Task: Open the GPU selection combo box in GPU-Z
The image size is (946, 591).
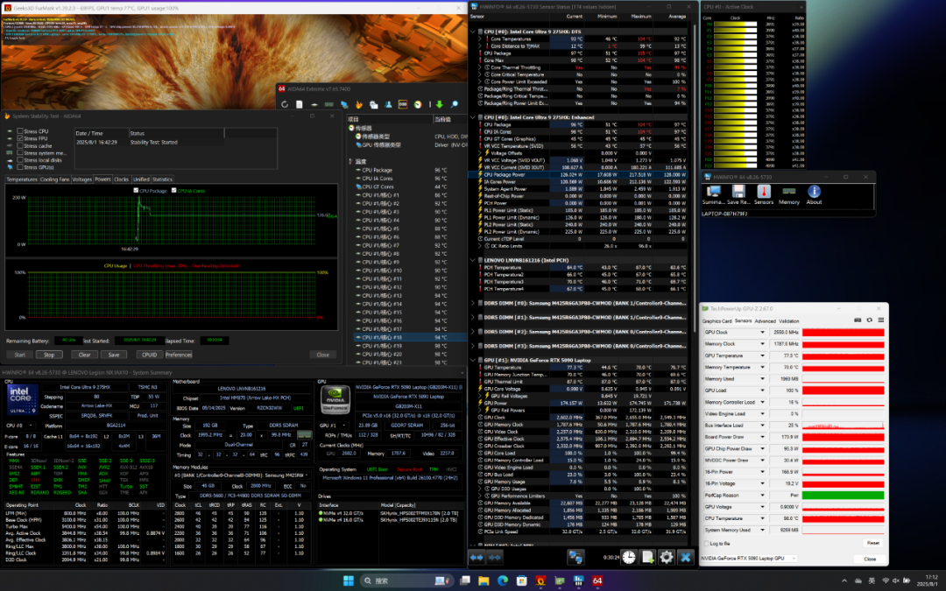Action: point(748,559)
